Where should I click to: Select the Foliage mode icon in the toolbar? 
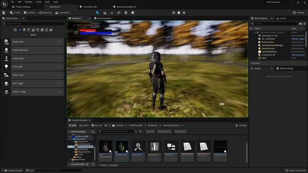112,13
